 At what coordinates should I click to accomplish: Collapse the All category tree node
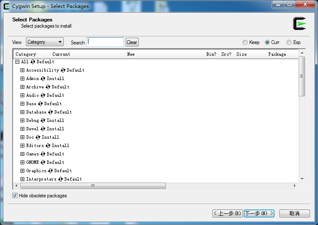click(18, 62)
